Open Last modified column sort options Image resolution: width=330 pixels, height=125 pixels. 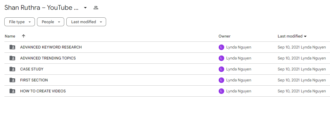(292, 36)
